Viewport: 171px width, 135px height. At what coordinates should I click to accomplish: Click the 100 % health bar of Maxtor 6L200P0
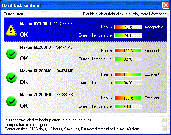(128, 51)
